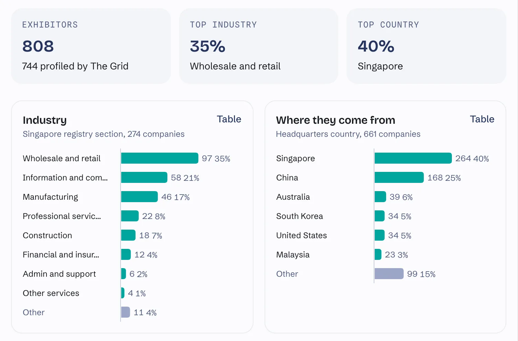The image size is (518, 341).
Task: Click the 58 21% value
Action: tap(185, 178)
